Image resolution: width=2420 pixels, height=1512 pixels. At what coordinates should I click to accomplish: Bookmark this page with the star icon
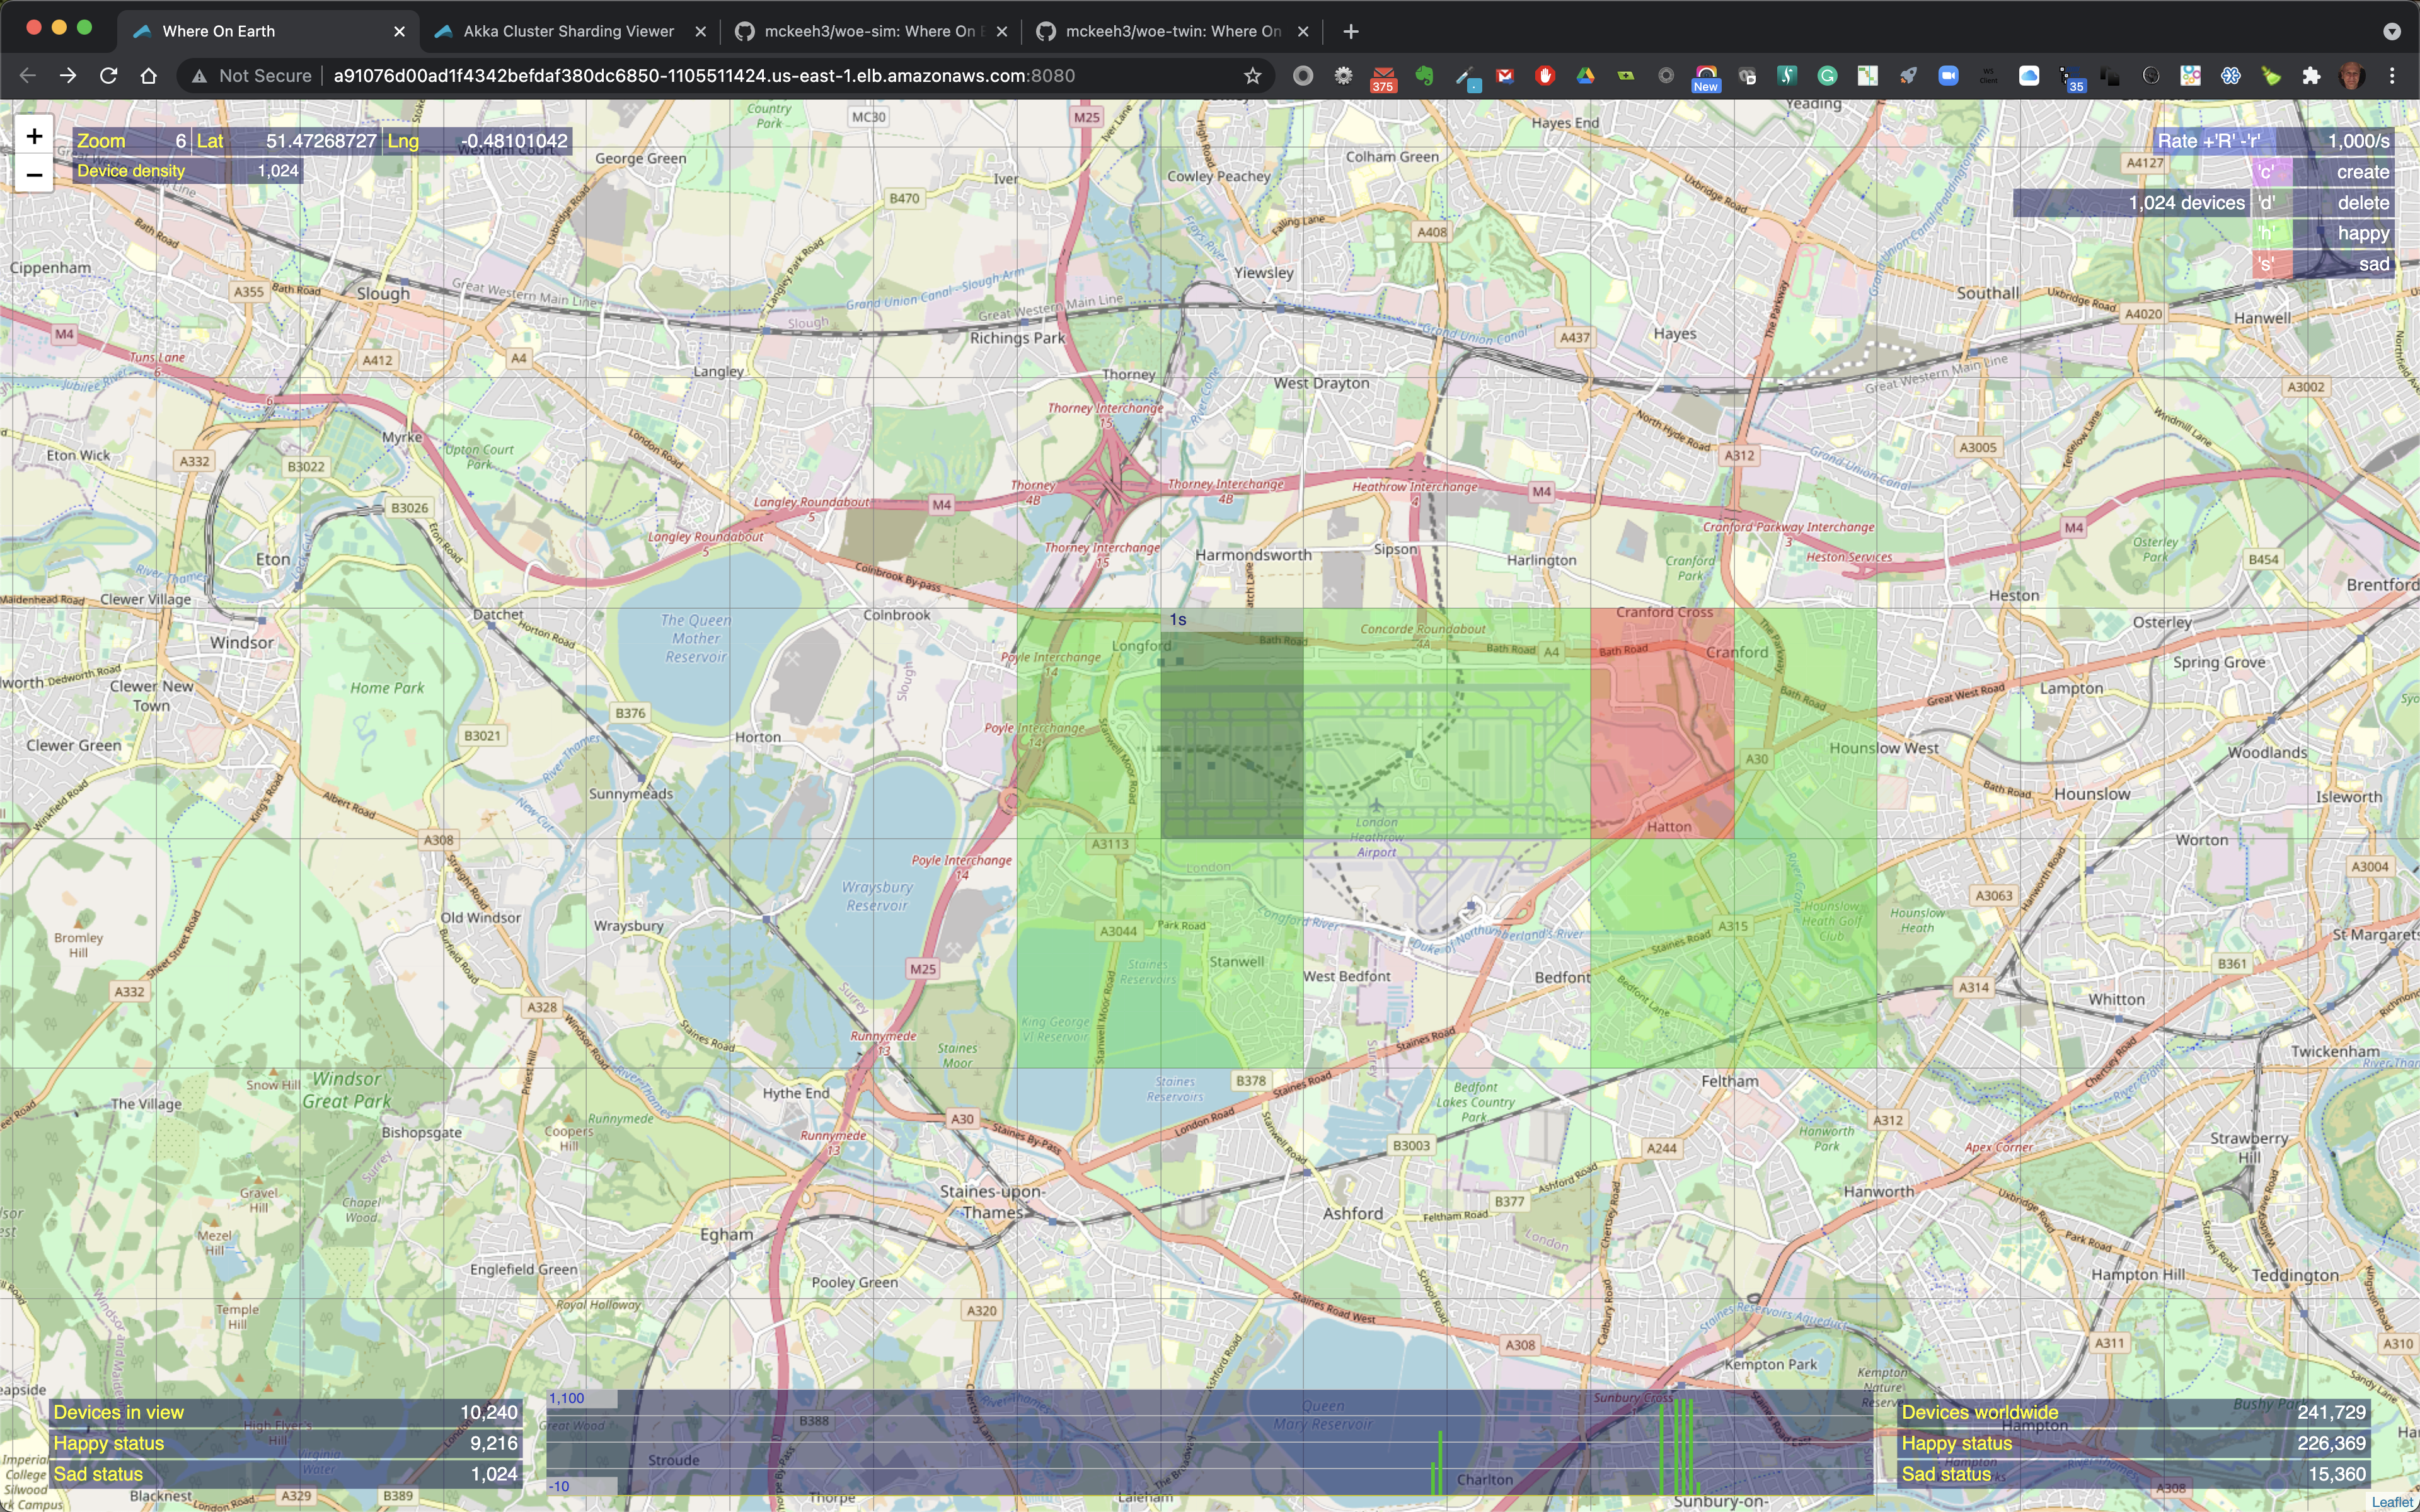(x=1252, y=76)
